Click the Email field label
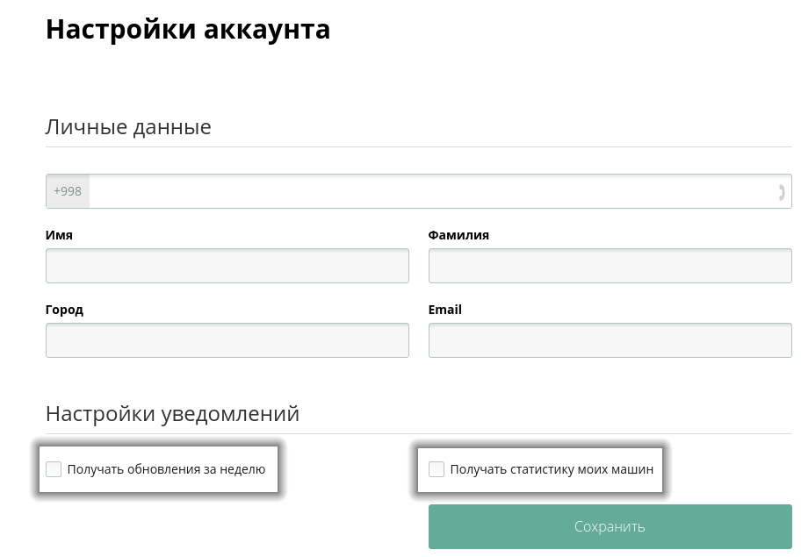Viewport: 801px width, 557px height. [x=445, y=310]
